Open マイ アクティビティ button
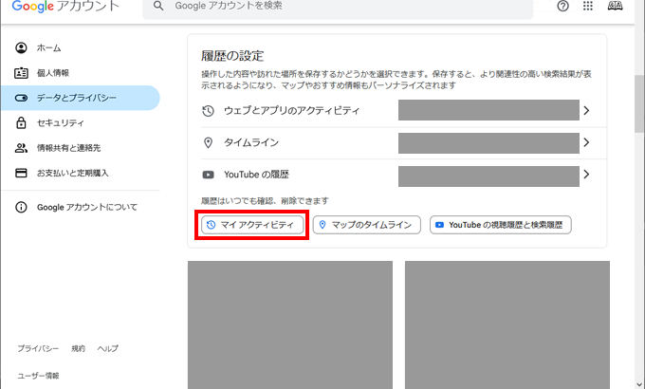 pyautogui.click(x=252, y=225)
